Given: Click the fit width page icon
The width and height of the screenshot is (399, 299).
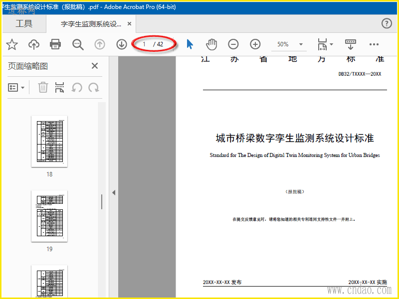Looking at the screenshot, I should point(322,44).
